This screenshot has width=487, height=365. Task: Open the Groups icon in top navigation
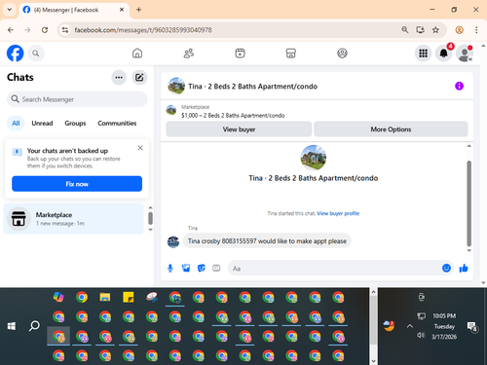(342, 54)
